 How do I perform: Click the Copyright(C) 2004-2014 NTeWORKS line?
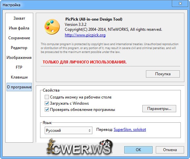(113, 29)
